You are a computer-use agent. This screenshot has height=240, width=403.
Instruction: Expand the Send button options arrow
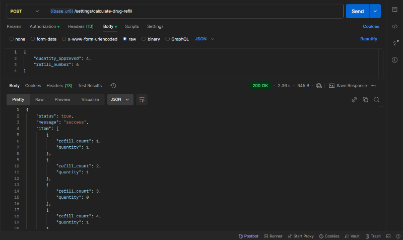click(375, 11)
